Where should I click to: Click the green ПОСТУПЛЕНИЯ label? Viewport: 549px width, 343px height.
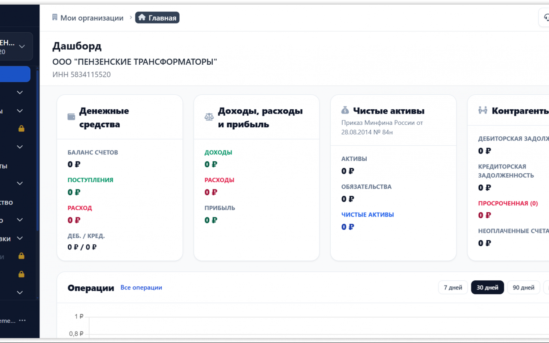(x=90, y=180)
